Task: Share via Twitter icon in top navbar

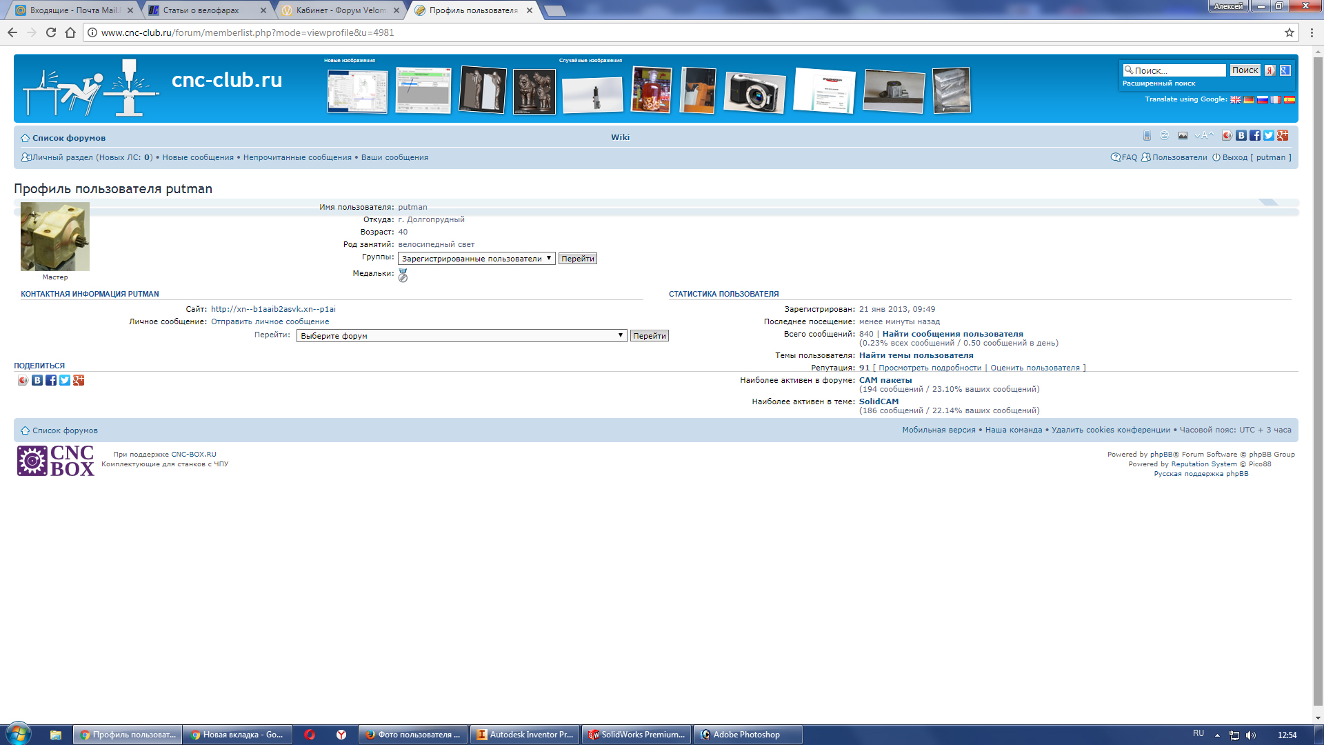Action: pyautogui.click(x=1269, y=136)
